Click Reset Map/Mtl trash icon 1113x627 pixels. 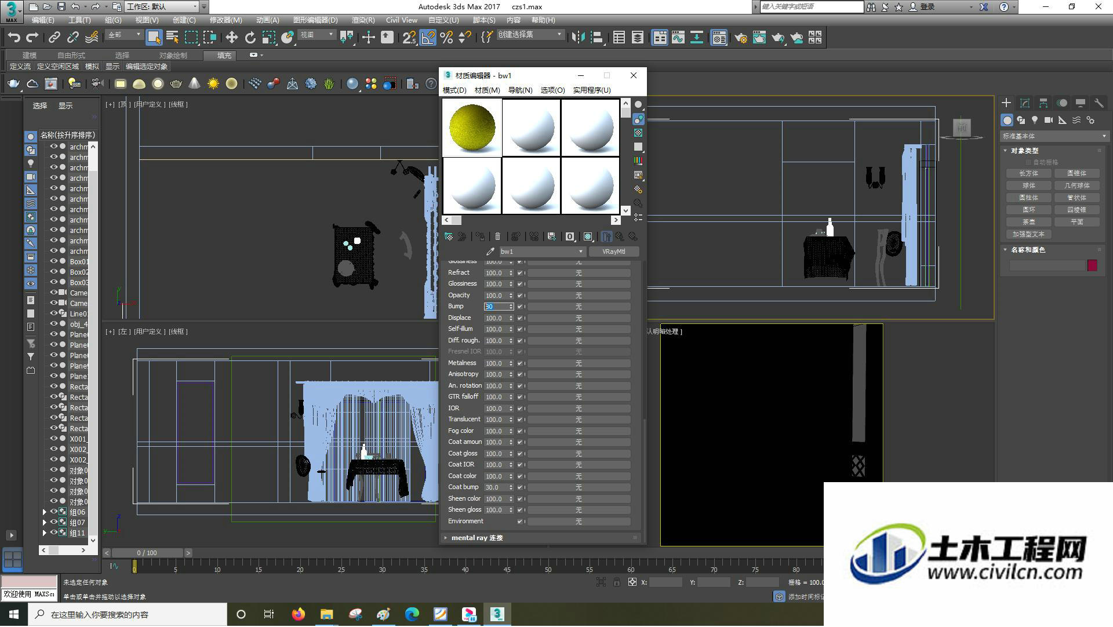point(497,236)
